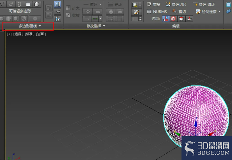This screenshot has height=160, width=232.
Task: Click the 扩大 (Grow) selection button
Action: (73, 8)
